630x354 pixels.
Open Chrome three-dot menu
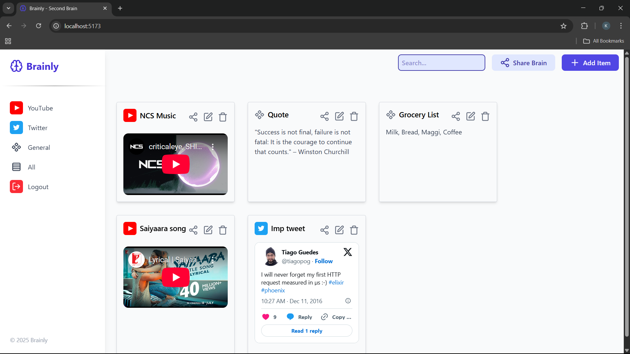coord(621,26)
